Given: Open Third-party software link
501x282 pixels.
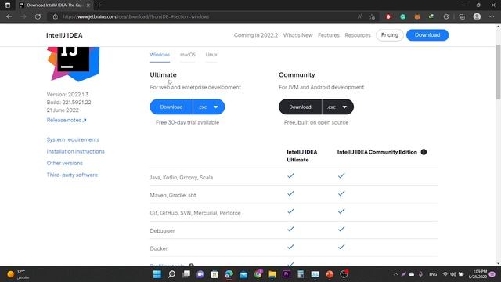Looking at the screenshot, I should coord(72,175).
